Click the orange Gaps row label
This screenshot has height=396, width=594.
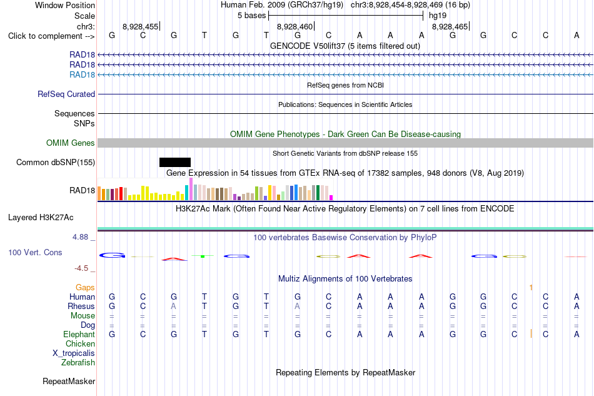tap(85, 288)
